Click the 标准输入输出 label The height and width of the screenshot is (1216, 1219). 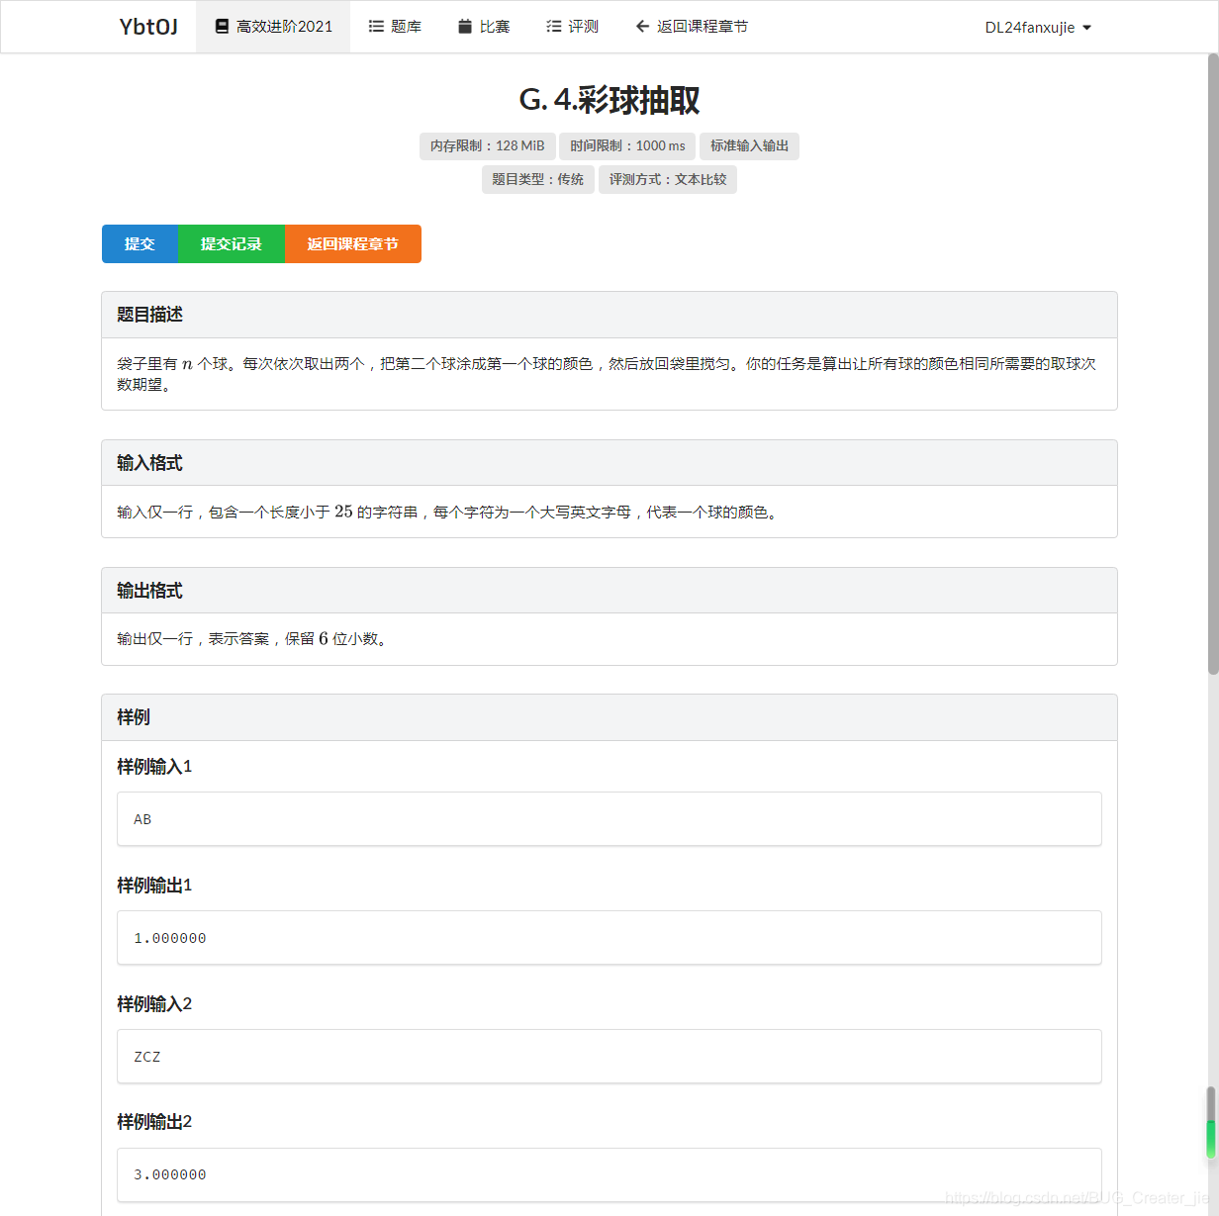click(749, 146)
